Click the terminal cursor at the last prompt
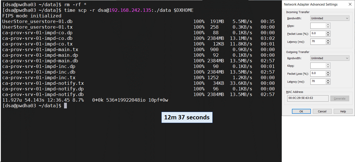This screenshot has width=355, height=162. (65, 106)
